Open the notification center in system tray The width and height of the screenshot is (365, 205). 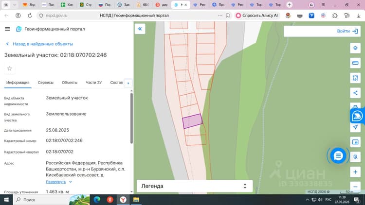pyautogui.click(x=357, y=200)
